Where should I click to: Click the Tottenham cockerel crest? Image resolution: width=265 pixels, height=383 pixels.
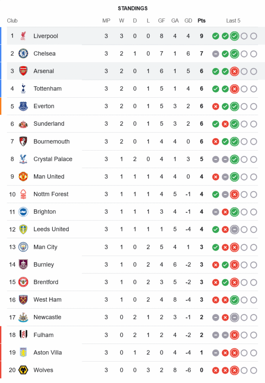tap(23, 89)
